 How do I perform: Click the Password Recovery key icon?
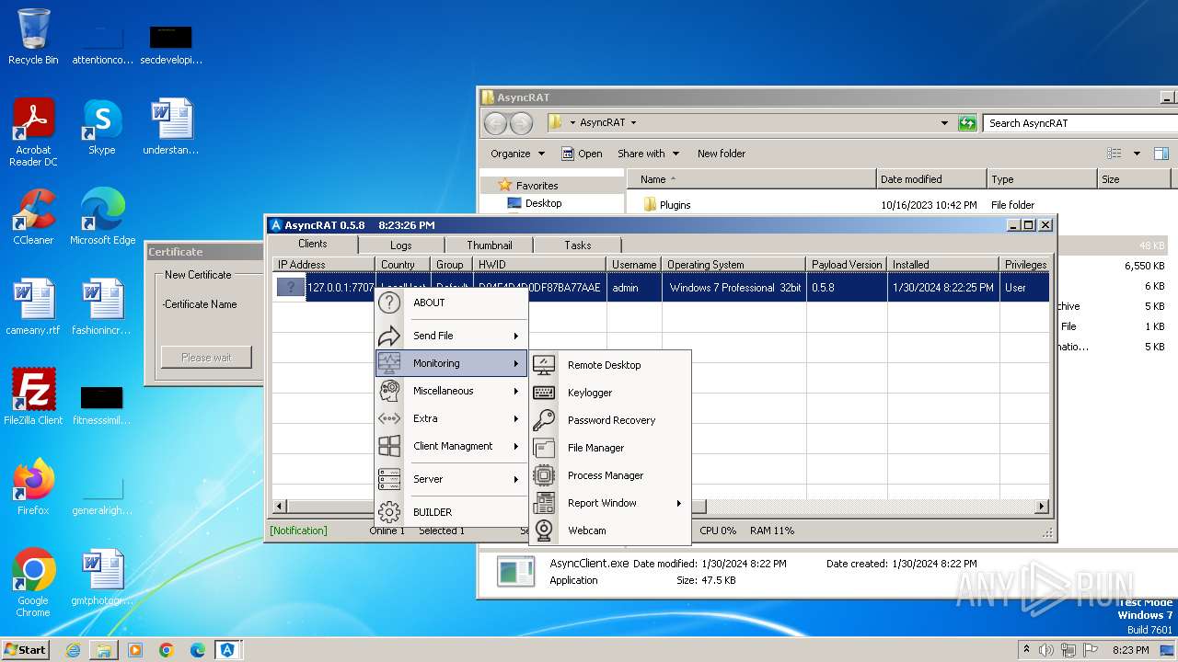coord(544,420)
